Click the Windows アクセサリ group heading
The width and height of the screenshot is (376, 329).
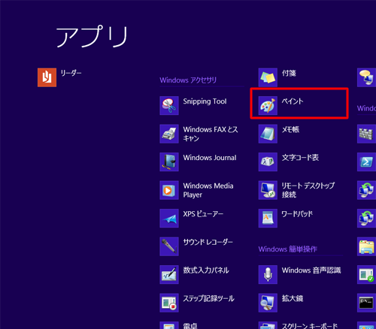[x=188, y=80]
